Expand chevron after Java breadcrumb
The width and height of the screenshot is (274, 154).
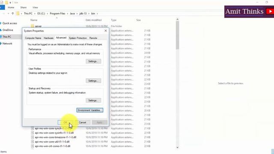77,13
